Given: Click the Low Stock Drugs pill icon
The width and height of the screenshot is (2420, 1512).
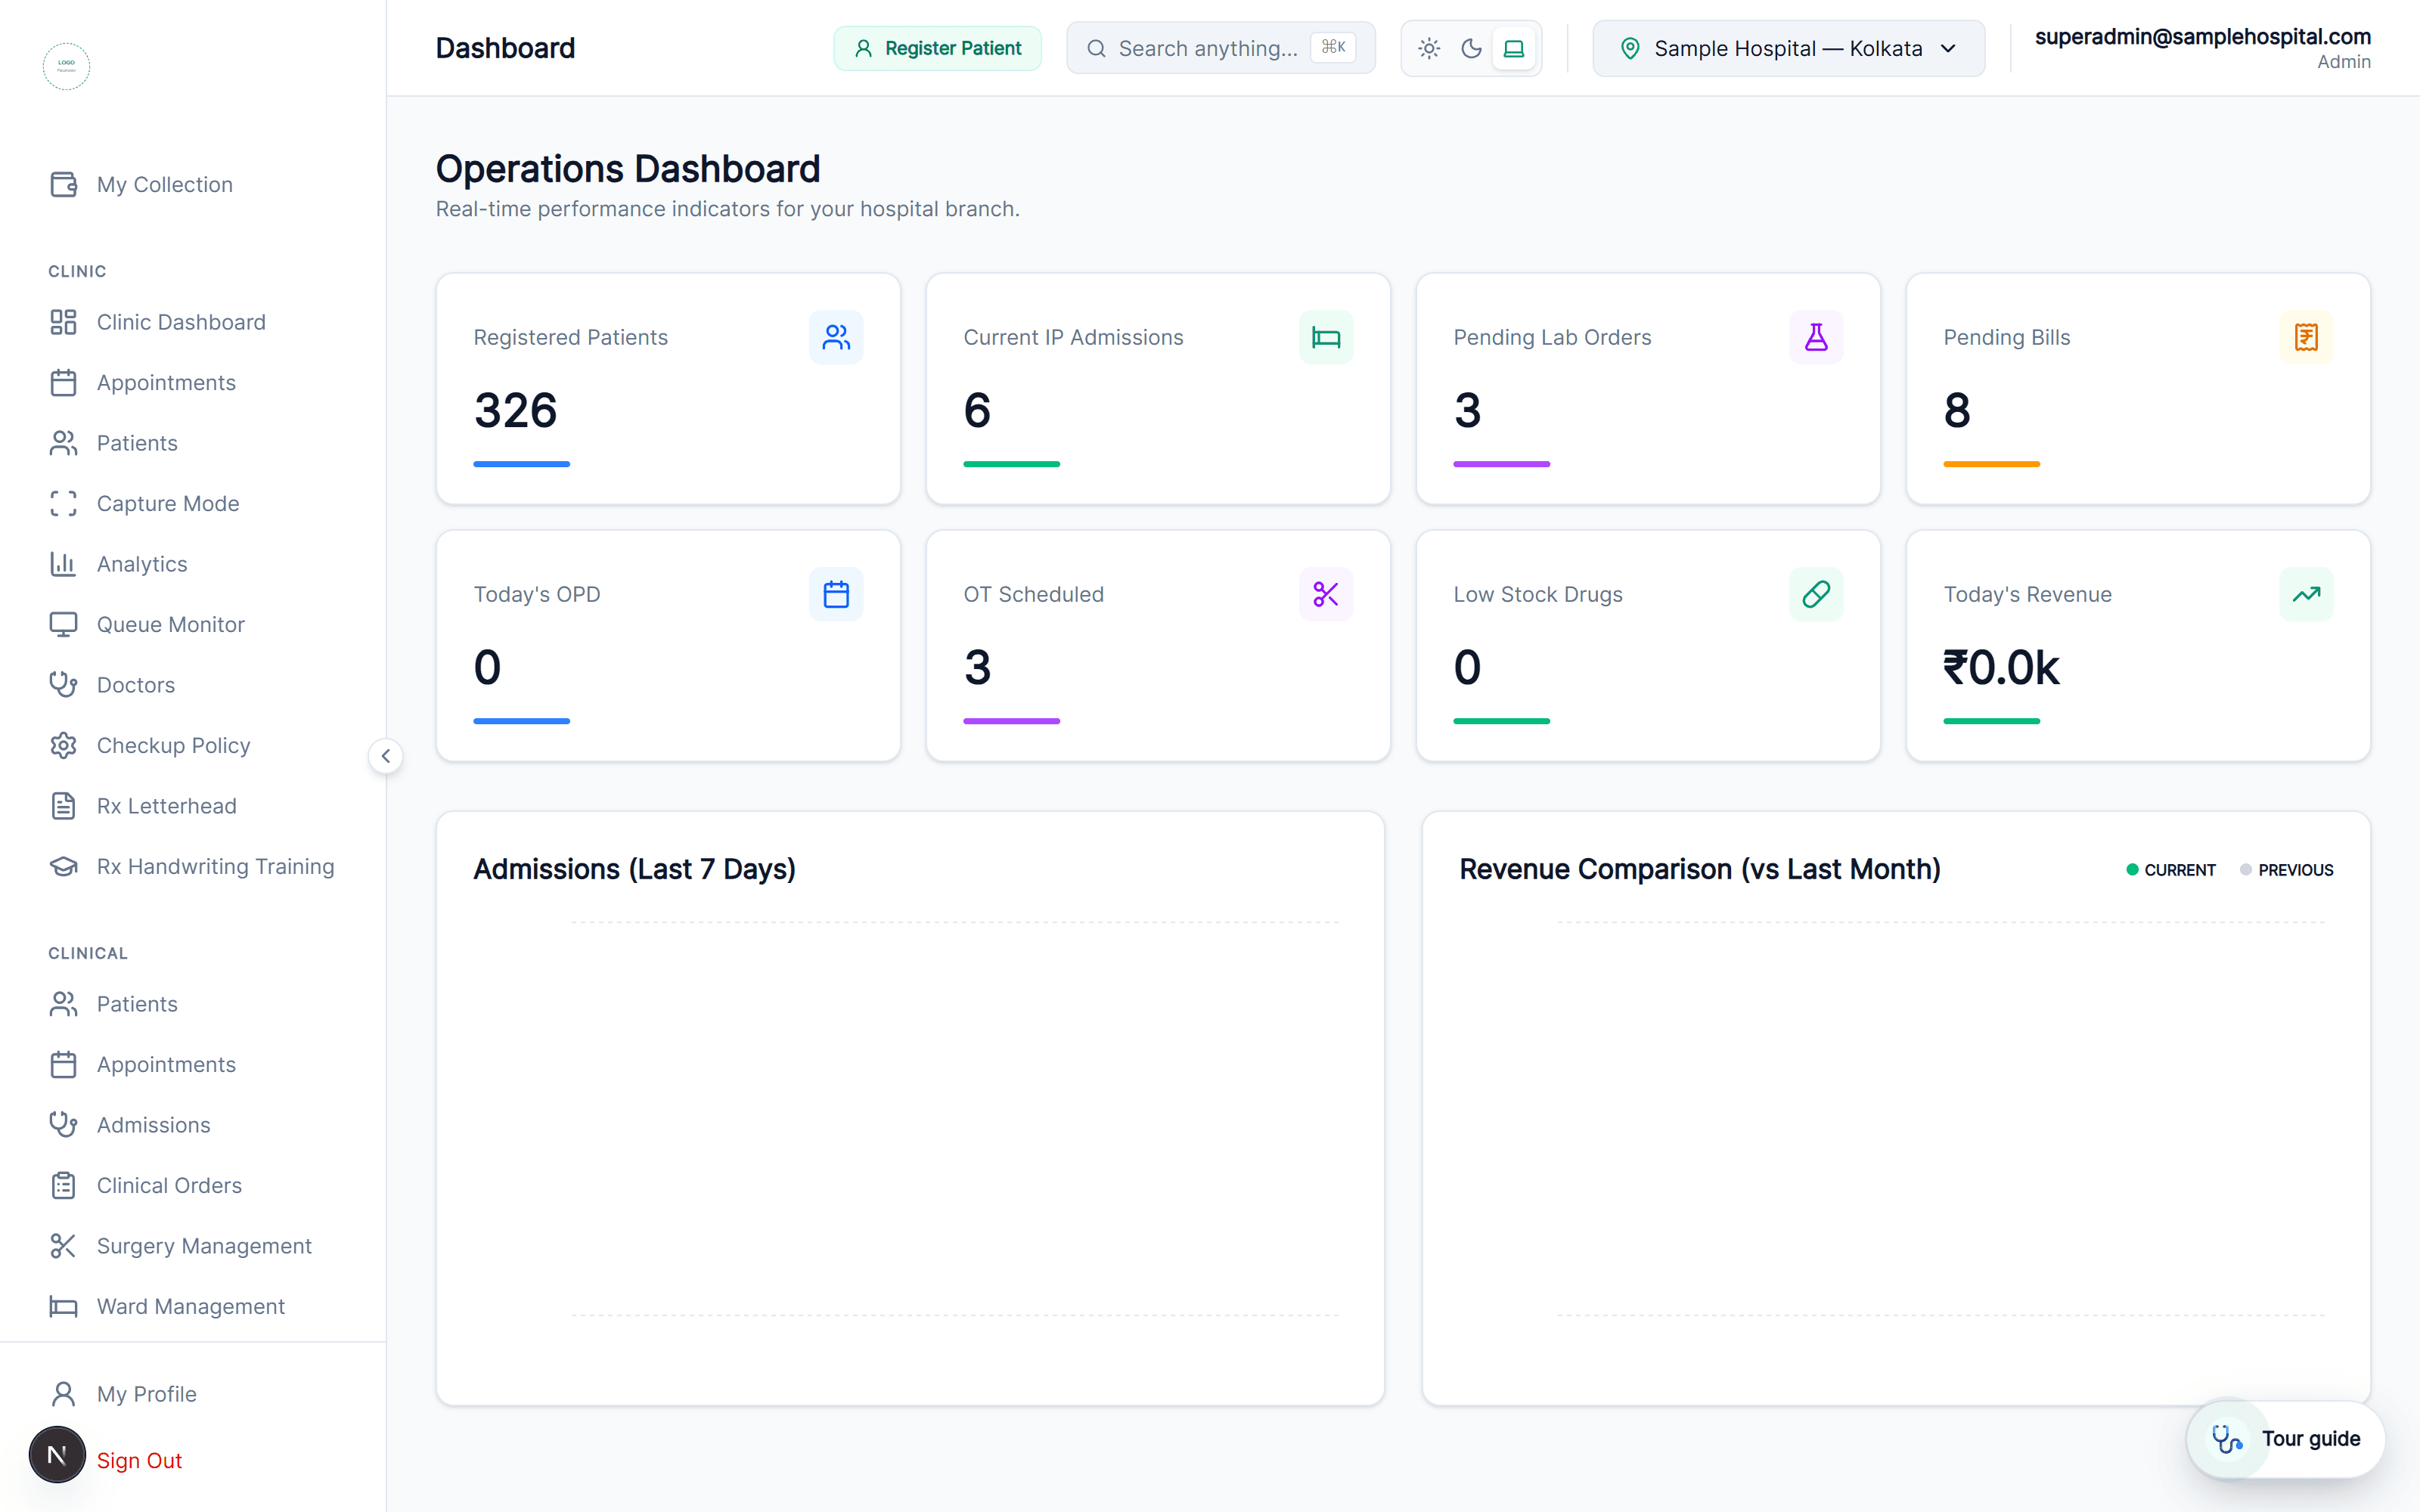Looking at the screenshot, I should [1816, 594].
